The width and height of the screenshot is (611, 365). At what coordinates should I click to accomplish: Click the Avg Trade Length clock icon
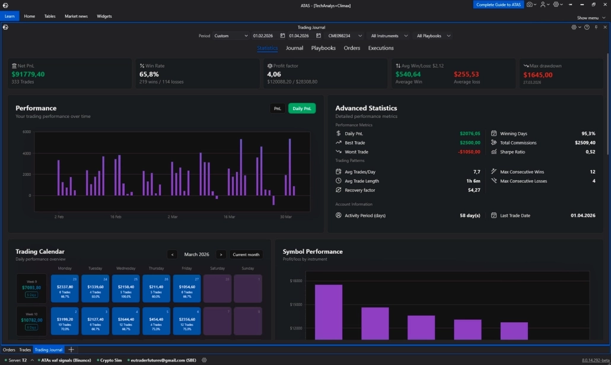(338, 181)
